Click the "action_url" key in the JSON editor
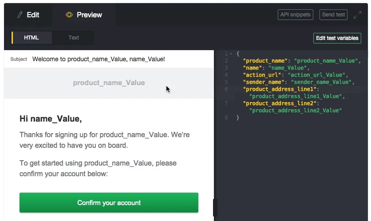Viewport: 371px width, 221px height. pyautogui.click(x=262, y=75)
